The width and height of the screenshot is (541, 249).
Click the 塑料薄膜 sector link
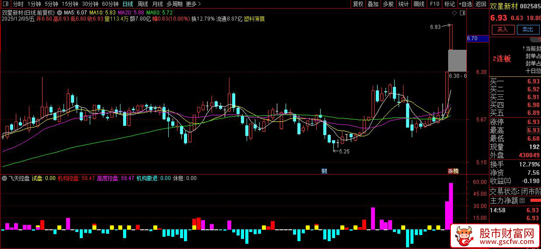point(254,19)
